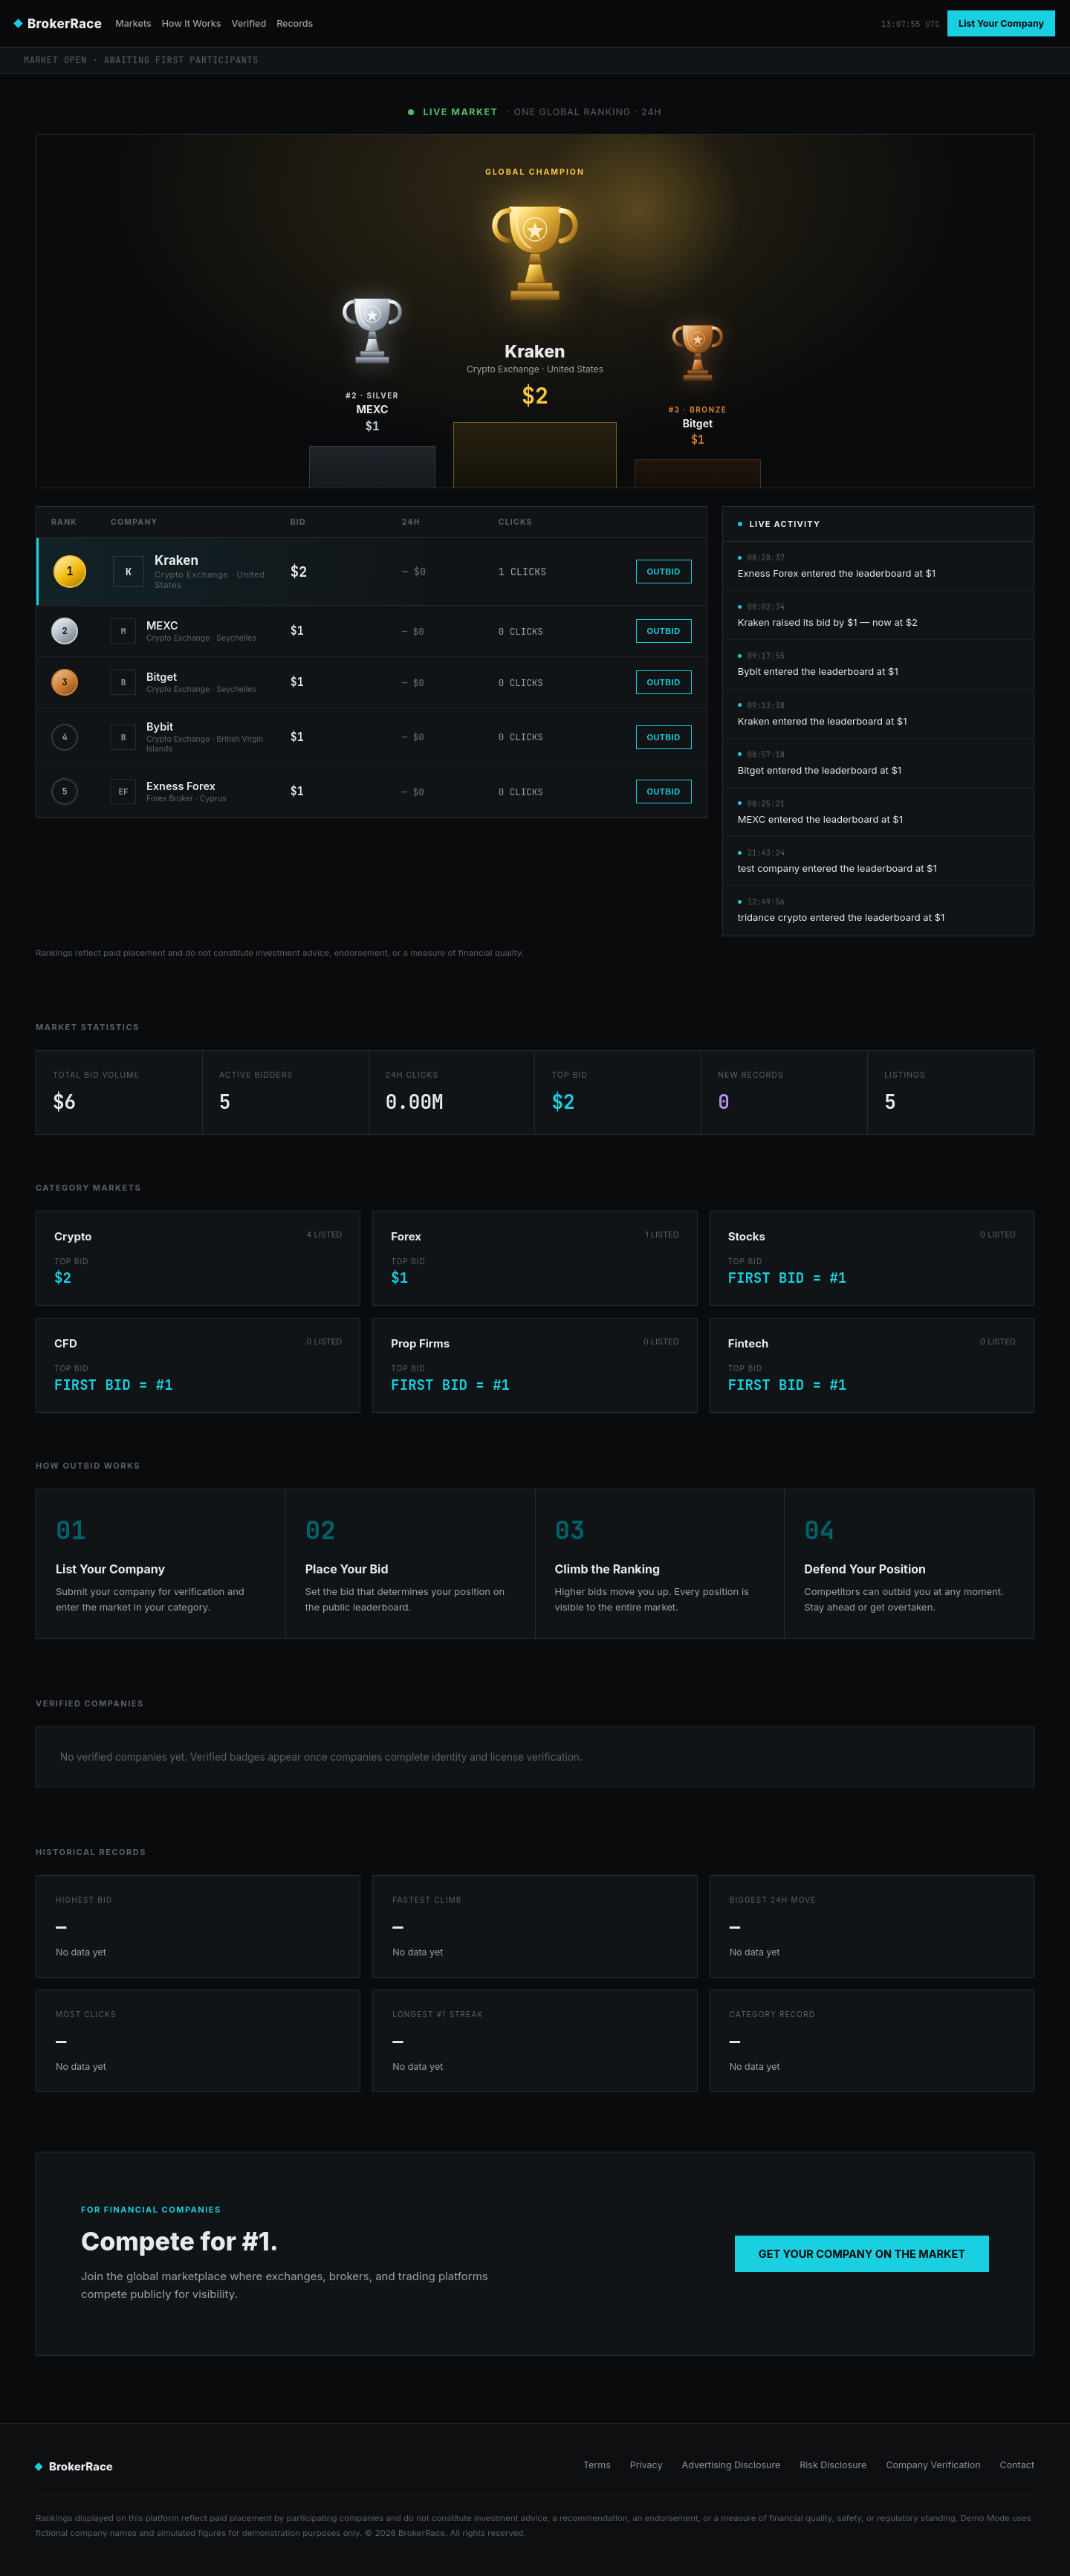
Task: Click the Highest Bid record card
Action: (x=198, y=1926)
